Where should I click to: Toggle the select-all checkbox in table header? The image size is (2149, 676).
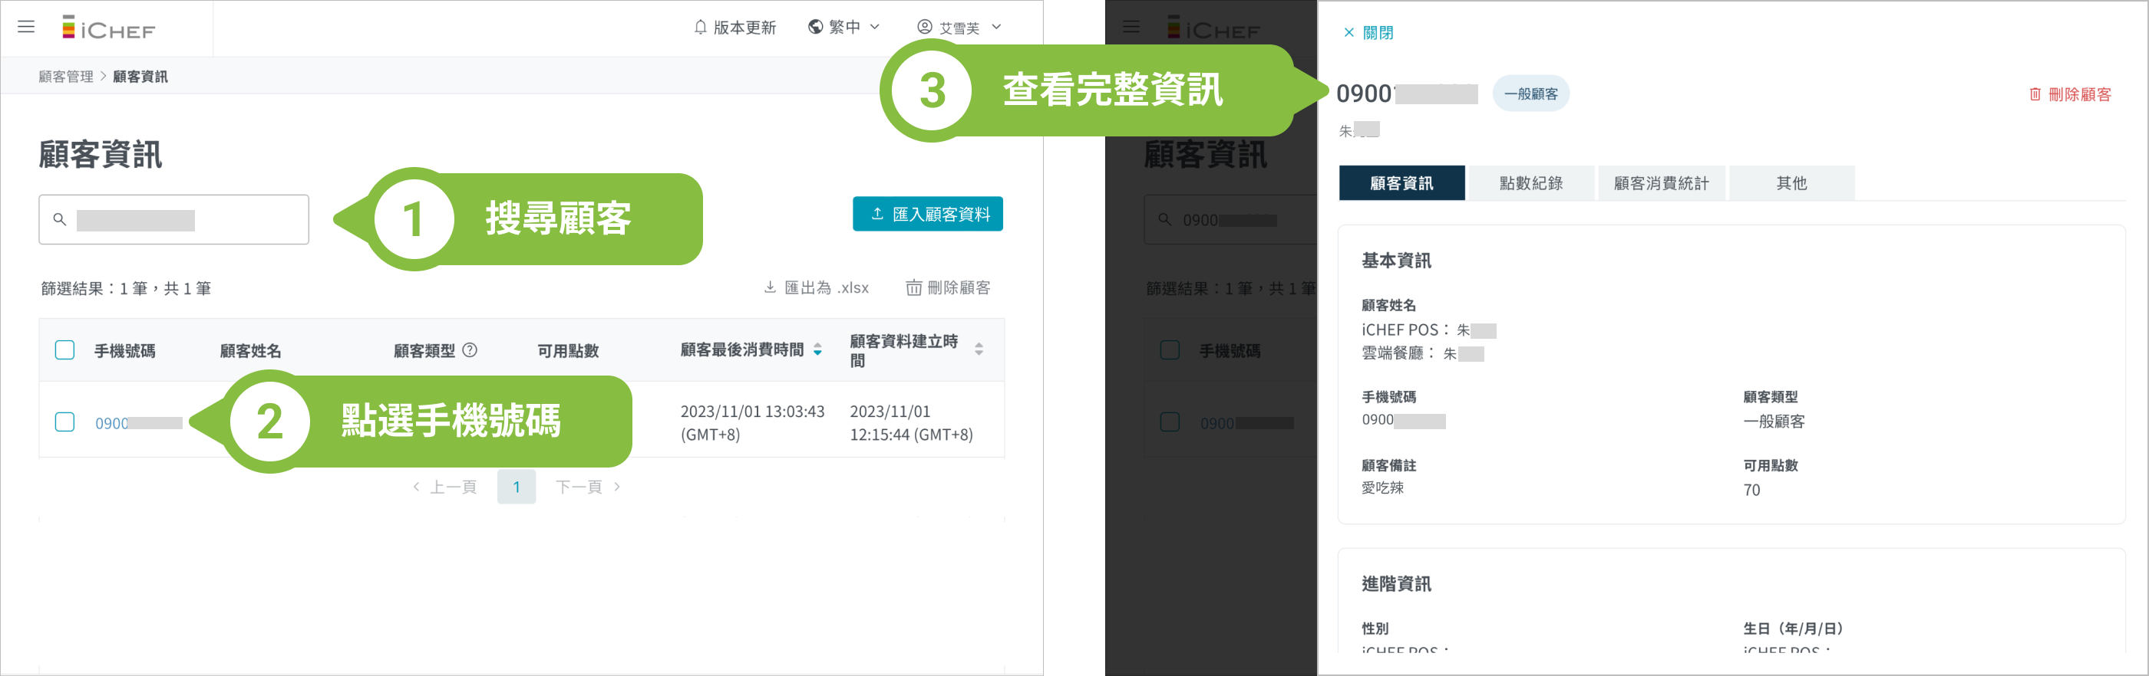point(64,350)
